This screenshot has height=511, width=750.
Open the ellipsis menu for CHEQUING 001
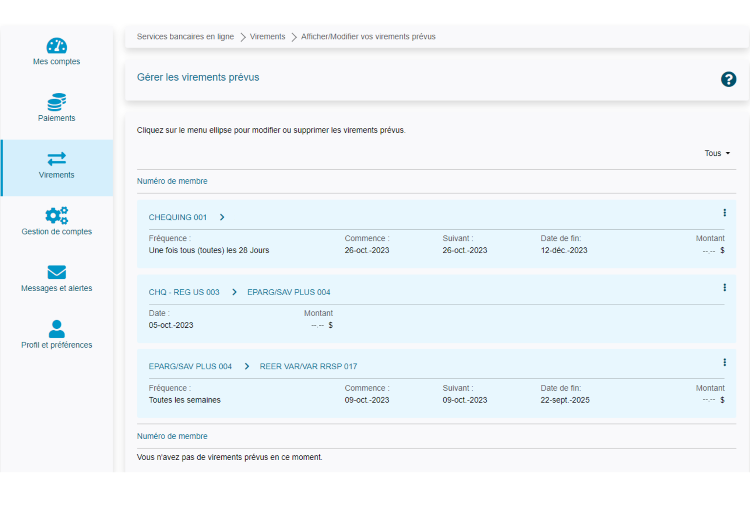pos(725,213)
